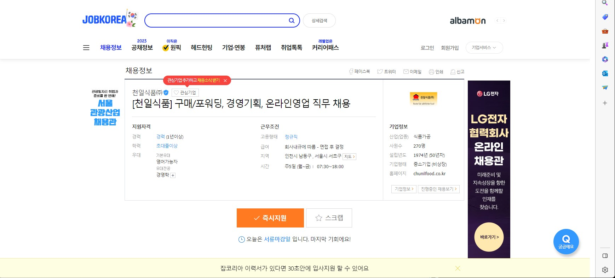Image resolution: width=615 pixels, height=278 pixels.
Task: Click the 서류마감일 text link
Action: pyautogui.click(x=277, y=239)
